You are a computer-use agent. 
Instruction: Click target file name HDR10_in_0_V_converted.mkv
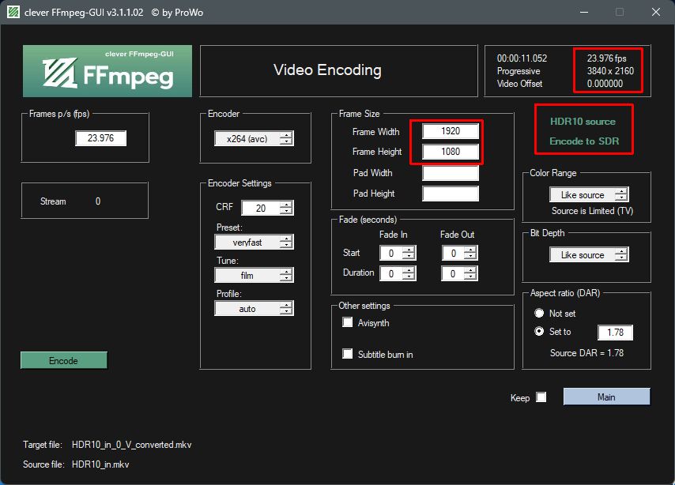click(132, 445)
